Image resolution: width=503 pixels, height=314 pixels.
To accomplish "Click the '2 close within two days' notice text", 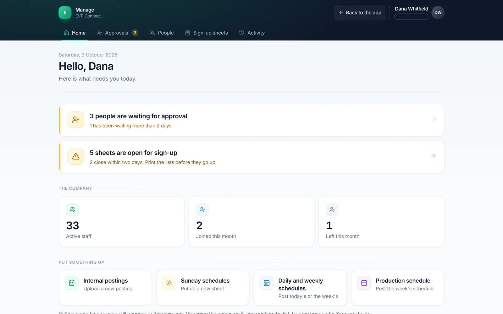I will pos(153,162).
